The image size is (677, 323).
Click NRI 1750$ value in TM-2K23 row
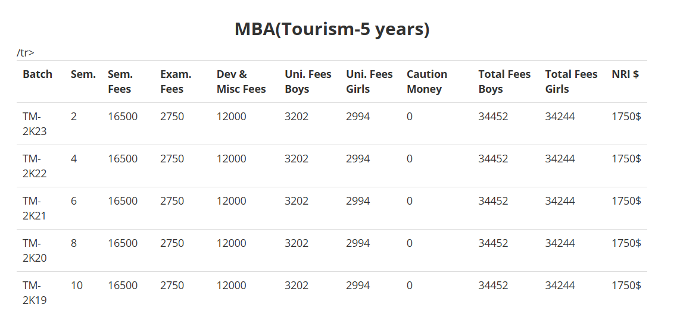pyautogui.click(x=626, y=117)
